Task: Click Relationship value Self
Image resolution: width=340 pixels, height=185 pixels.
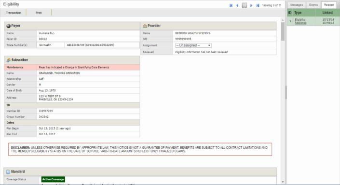Action: coord(41,79)
